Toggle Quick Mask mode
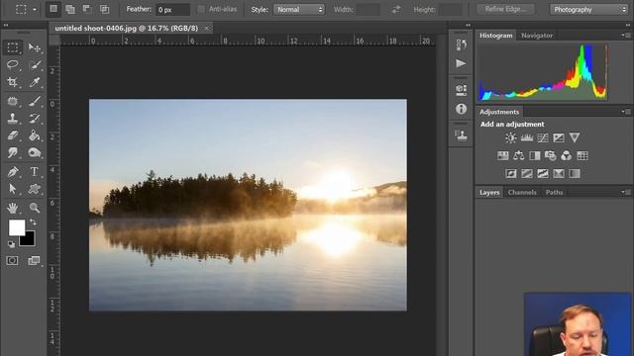The width and height of the screenshot is (634, 356). [x=12, y=261]
